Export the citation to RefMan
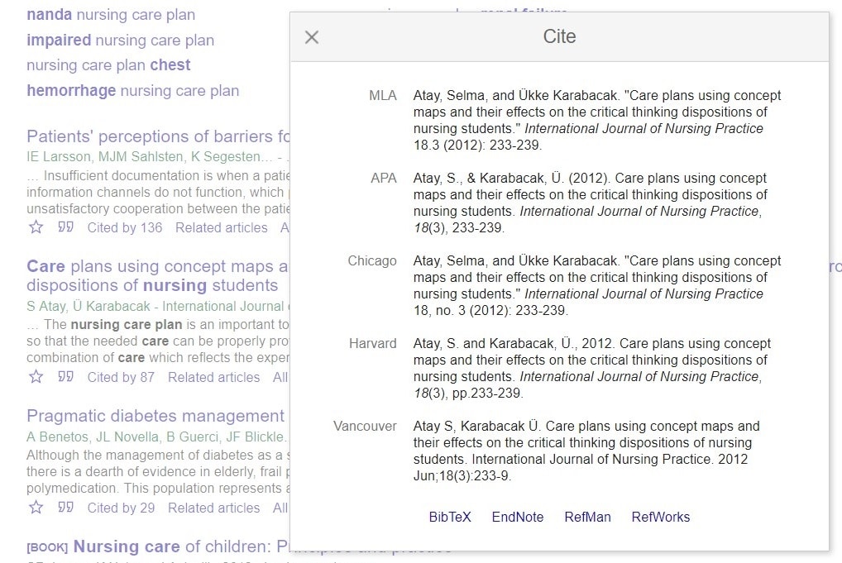Image resolution: width=842 pixels, height=563 pixels. [587, 517]
